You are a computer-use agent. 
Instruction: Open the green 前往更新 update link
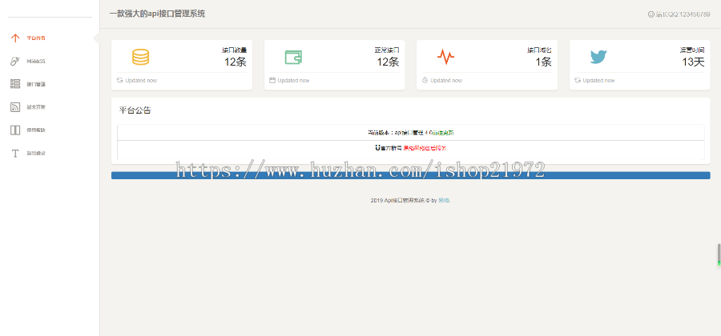point(443,133)
